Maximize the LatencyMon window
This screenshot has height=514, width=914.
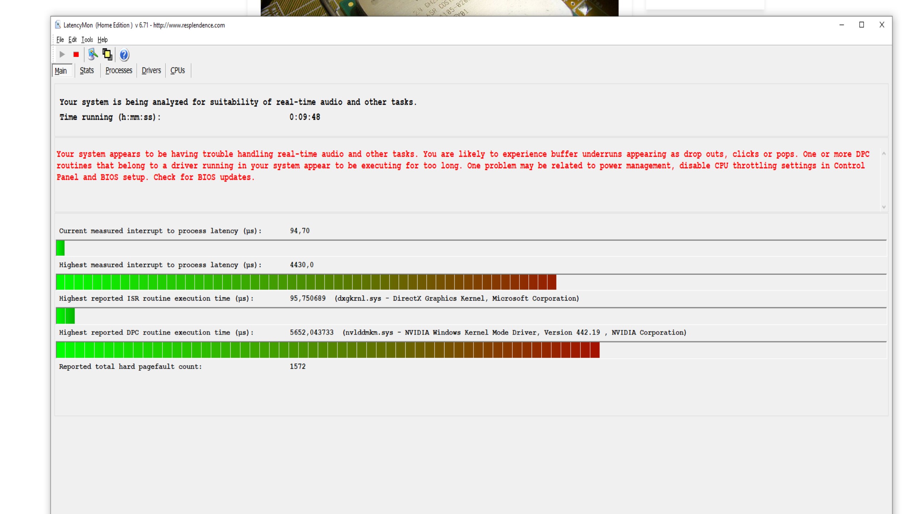point(862,25)
